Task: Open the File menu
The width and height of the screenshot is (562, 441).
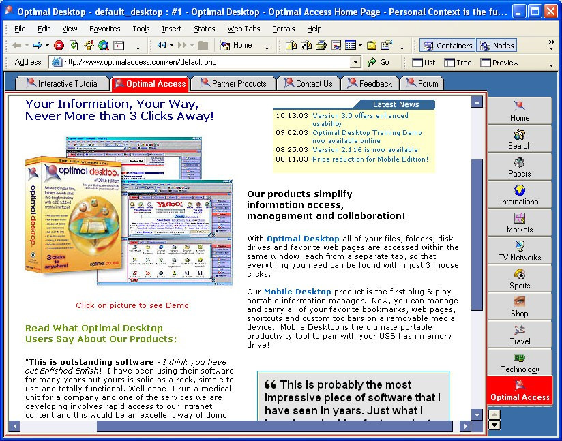Action: coord(20,29)
